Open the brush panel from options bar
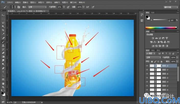Viewport: 180px width, 104px height. click(x=19, y=7)
